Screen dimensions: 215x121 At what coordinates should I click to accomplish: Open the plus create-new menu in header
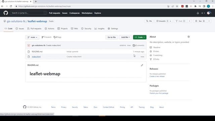click(x=203, y=13)
